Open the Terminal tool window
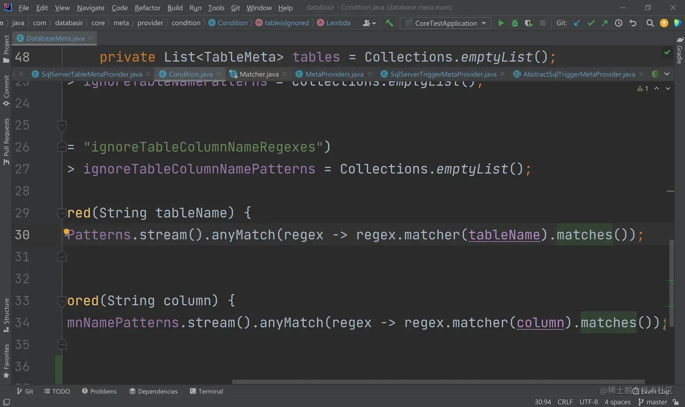This screenshot has height=407, width=685. pyautogui.click(x=206, y=391)
